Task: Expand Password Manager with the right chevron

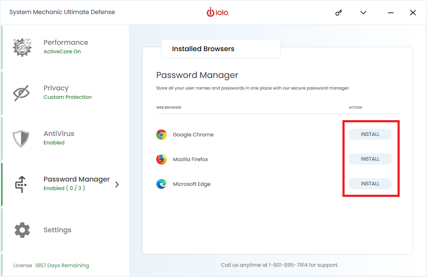Action: (x=117, y=185)
